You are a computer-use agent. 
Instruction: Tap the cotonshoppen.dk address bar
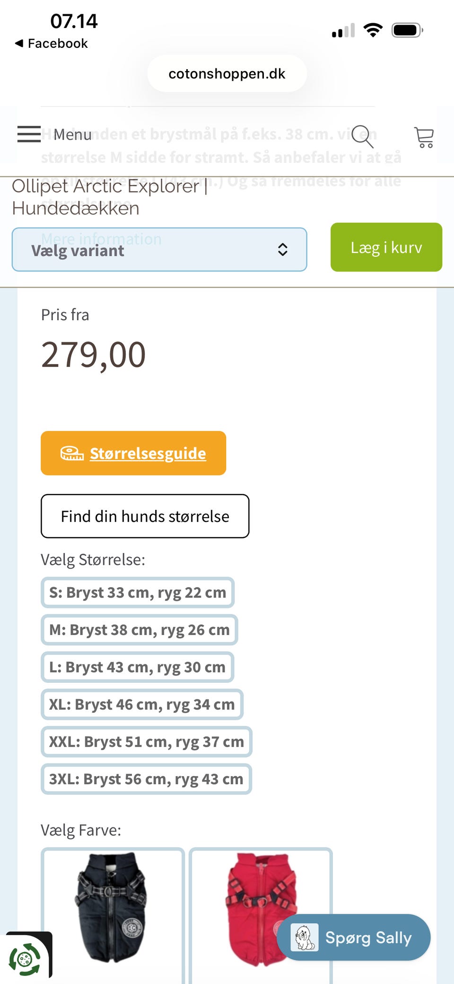(x=227, y=74)
